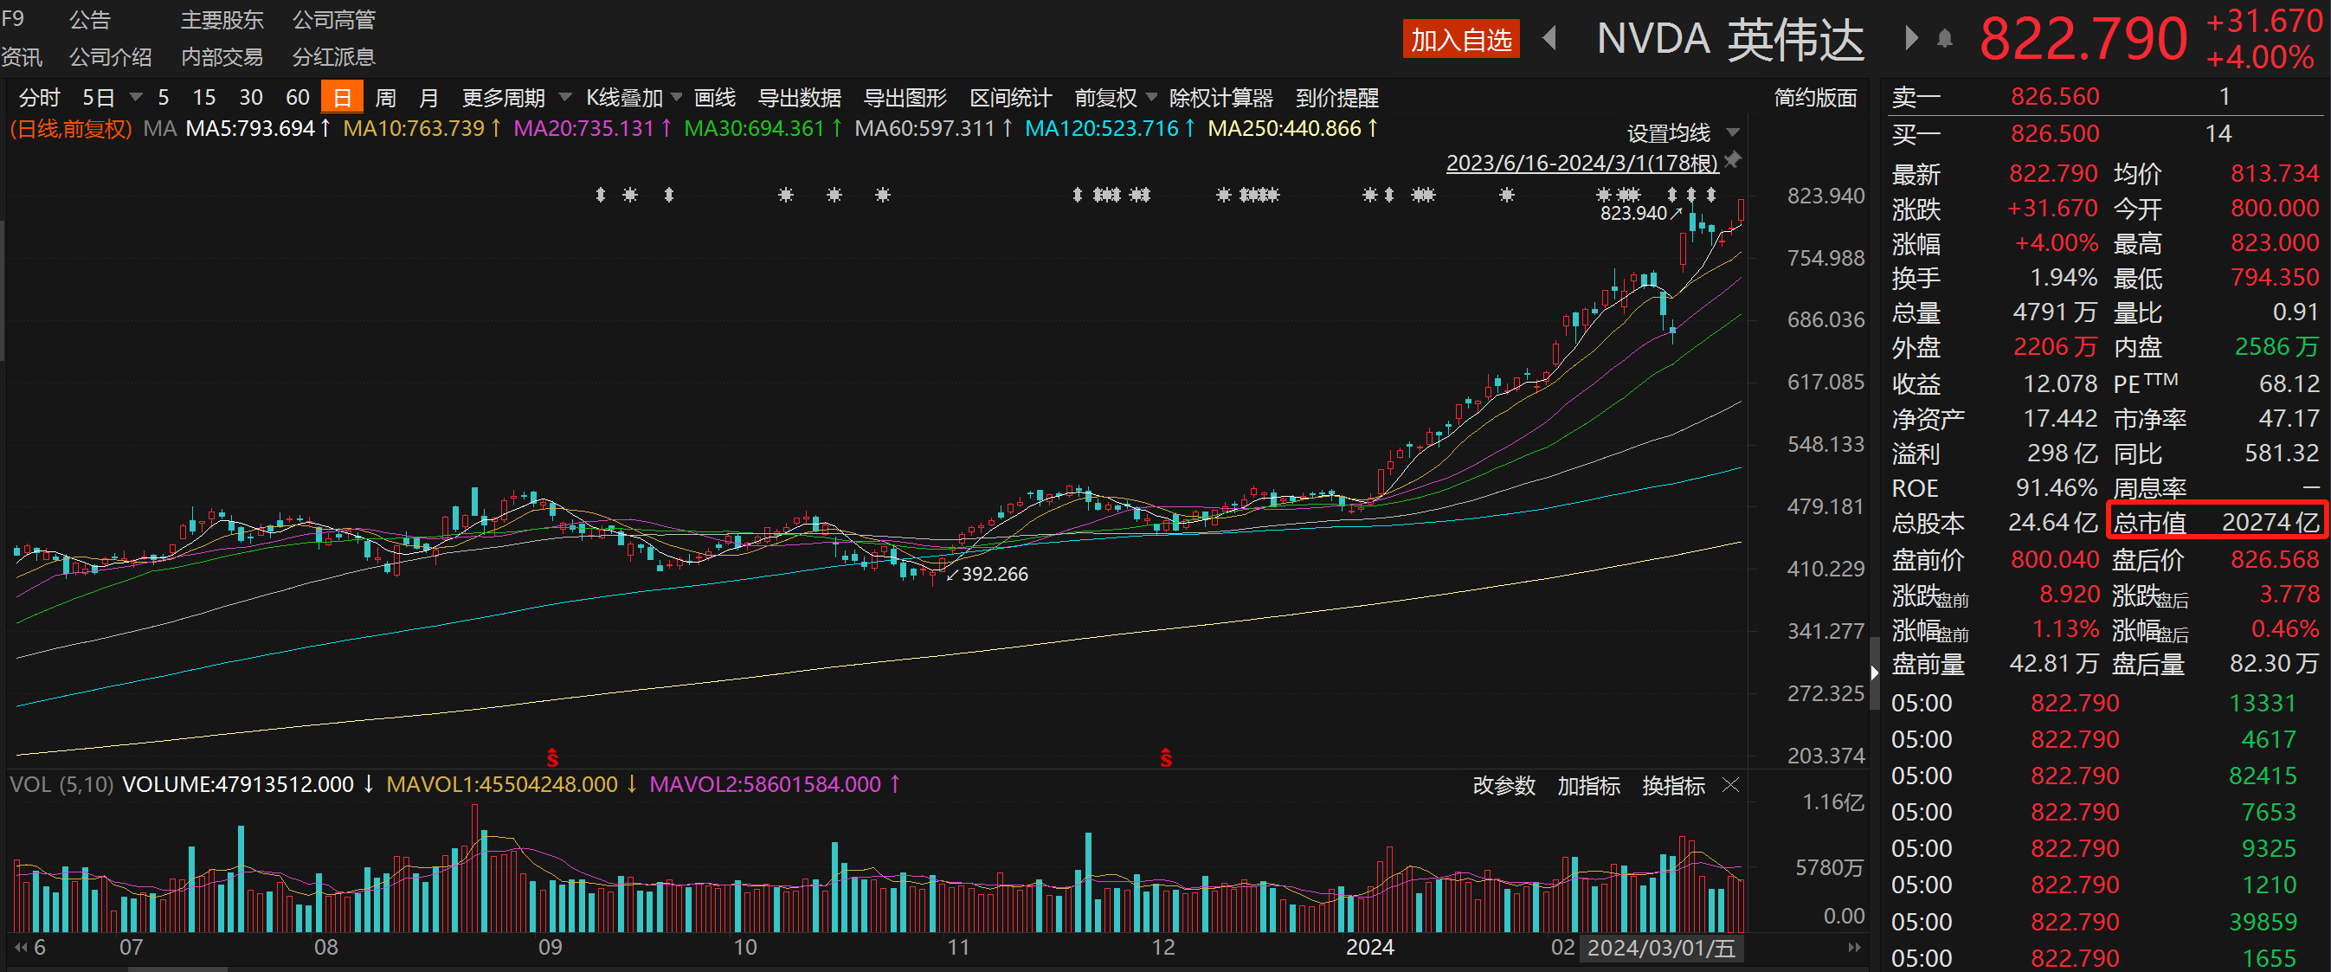
Task: Switch to 简约版面 simple layout
Action: [x=1815, y=97]
